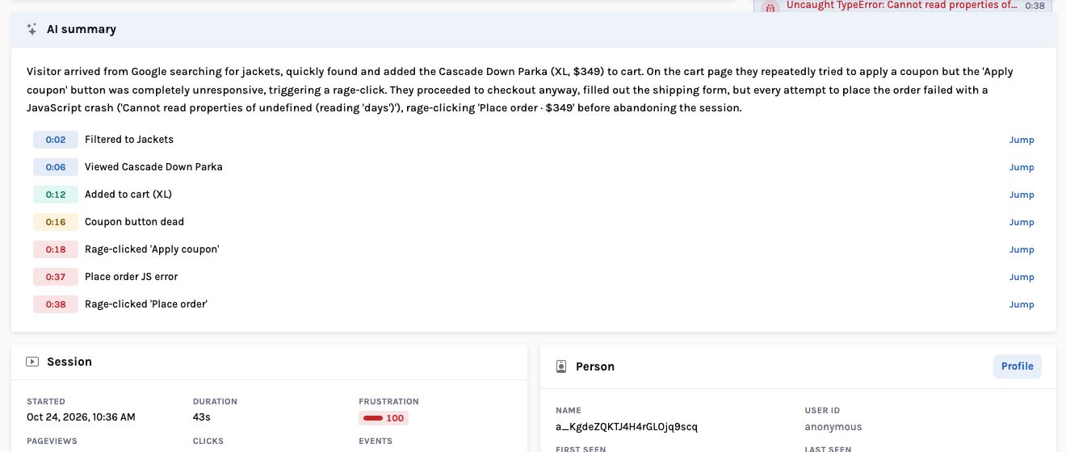Select the 0:37 timestamp badge

(56, 277)
